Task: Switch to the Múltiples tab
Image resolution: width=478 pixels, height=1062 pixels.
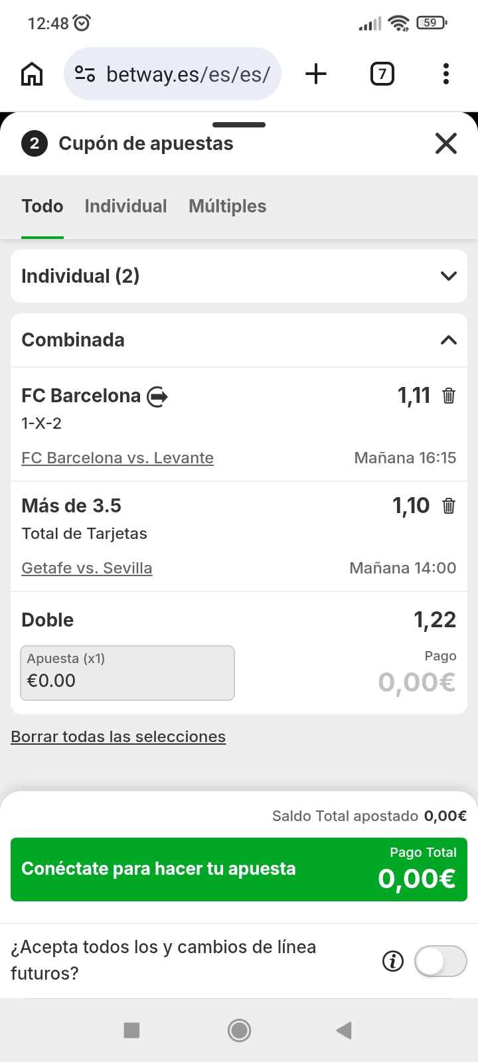Action: [x=227, y=206]
